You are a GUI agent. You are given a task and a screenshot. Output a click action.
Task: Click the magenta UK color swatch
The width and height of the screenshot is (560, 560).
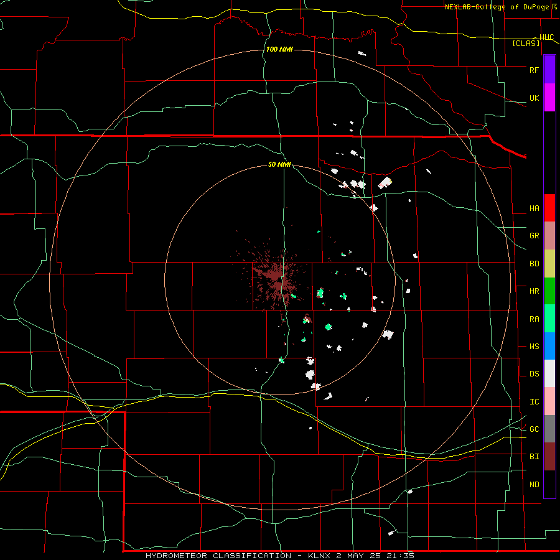tap(549, 98)
